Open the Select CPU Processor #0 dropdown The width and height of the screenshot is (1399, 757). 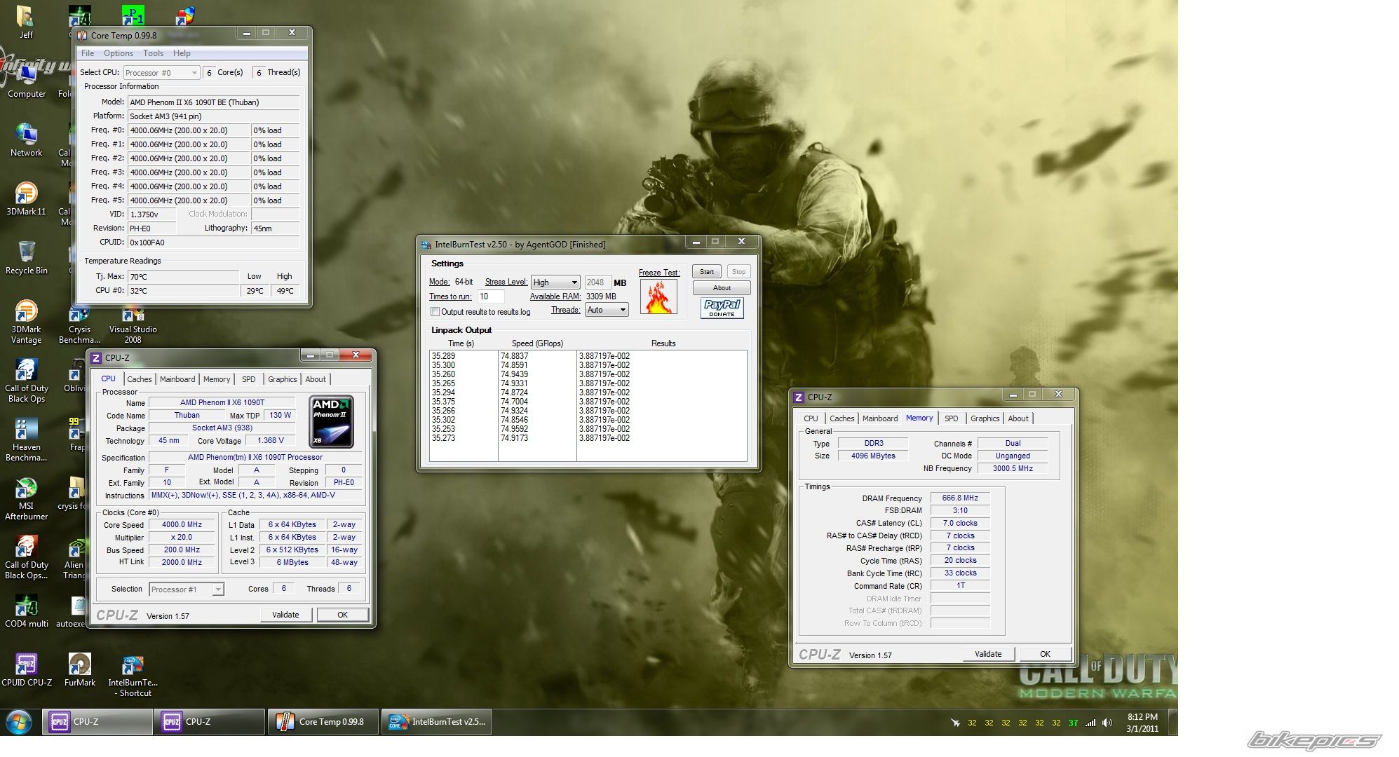[x=162, y=73]
